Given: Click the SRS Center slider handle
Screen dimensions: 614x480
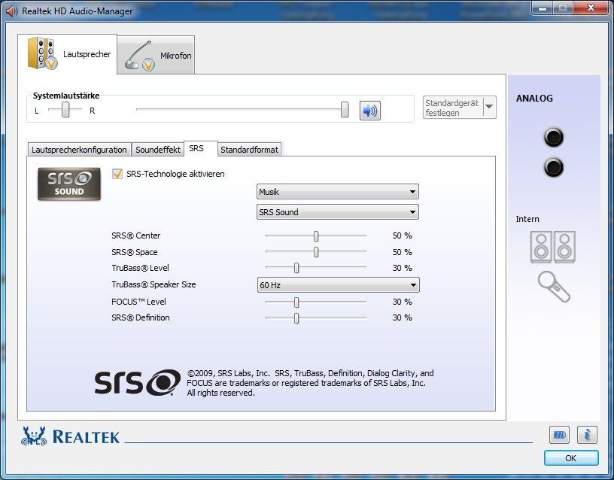Looking at the screenshot, I should coord(316,235).
